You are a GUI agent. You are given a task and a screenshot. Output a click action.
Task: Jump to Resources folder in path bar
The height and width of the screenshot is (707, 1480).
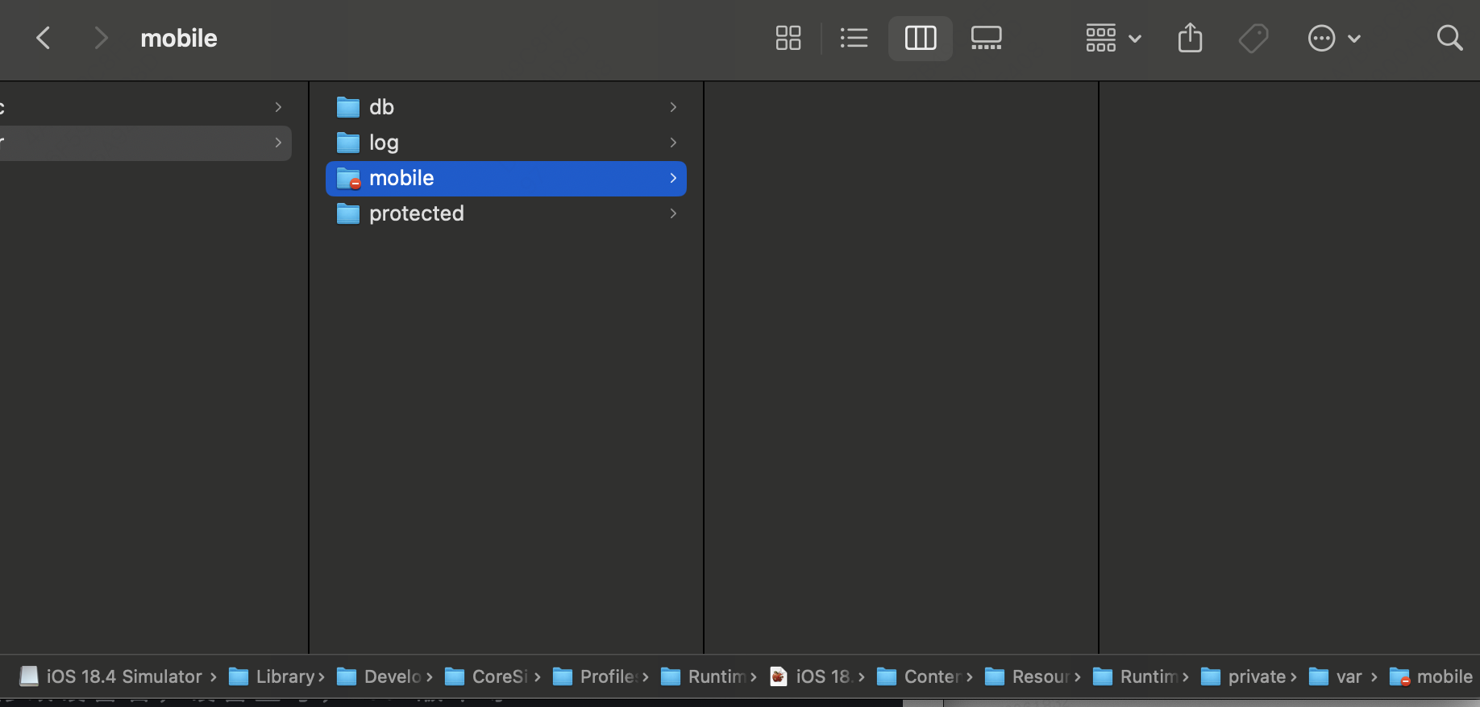point(1027,676)
